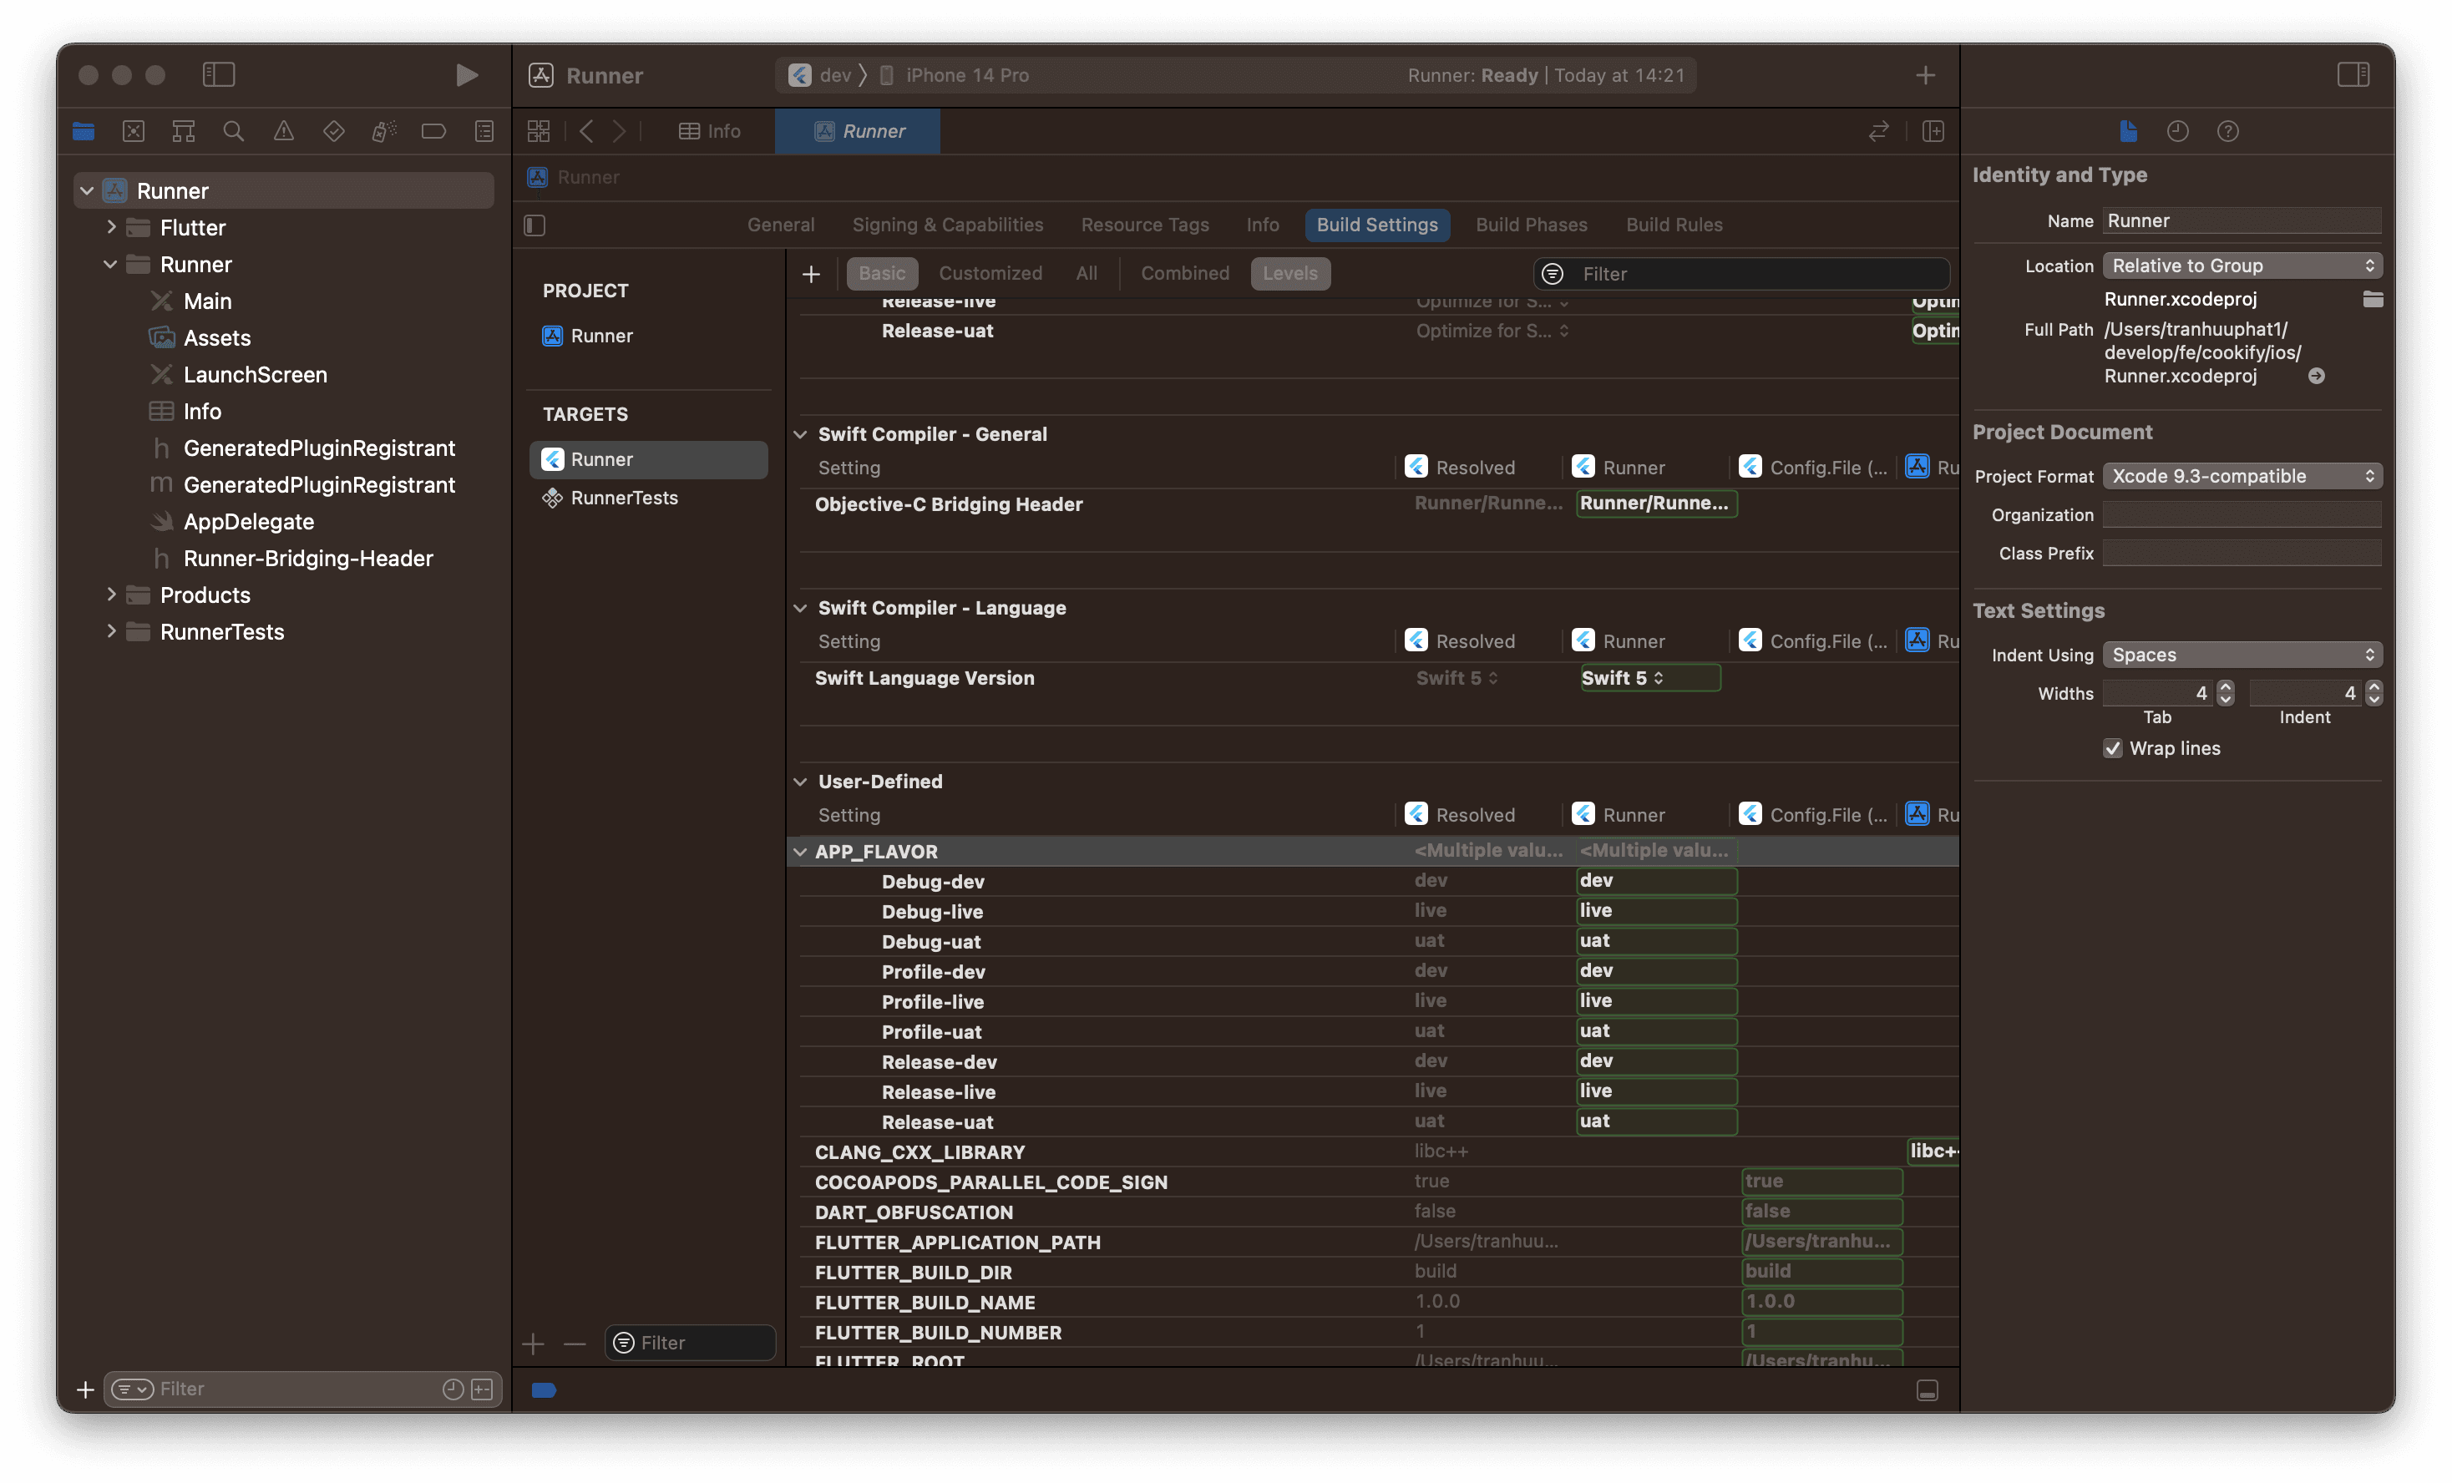Select the All settings scope
Viewport: 2452px width, 1483px height.
[1087, 273]
